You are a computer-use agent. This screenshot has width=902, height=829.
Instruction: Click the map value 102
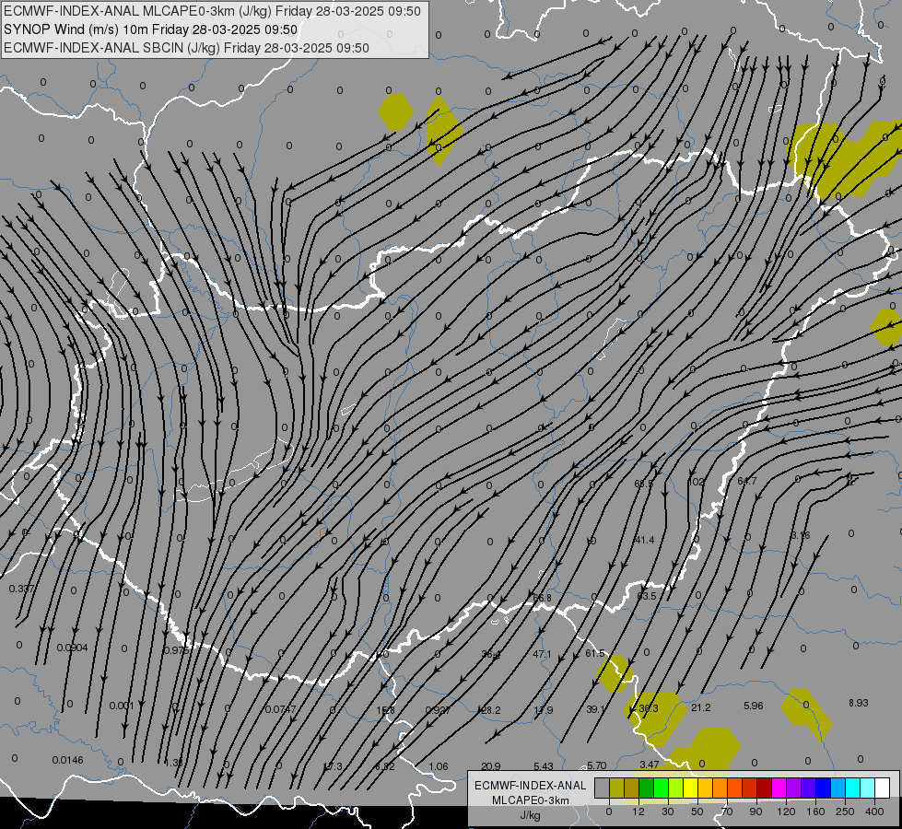tap(696, 482)
